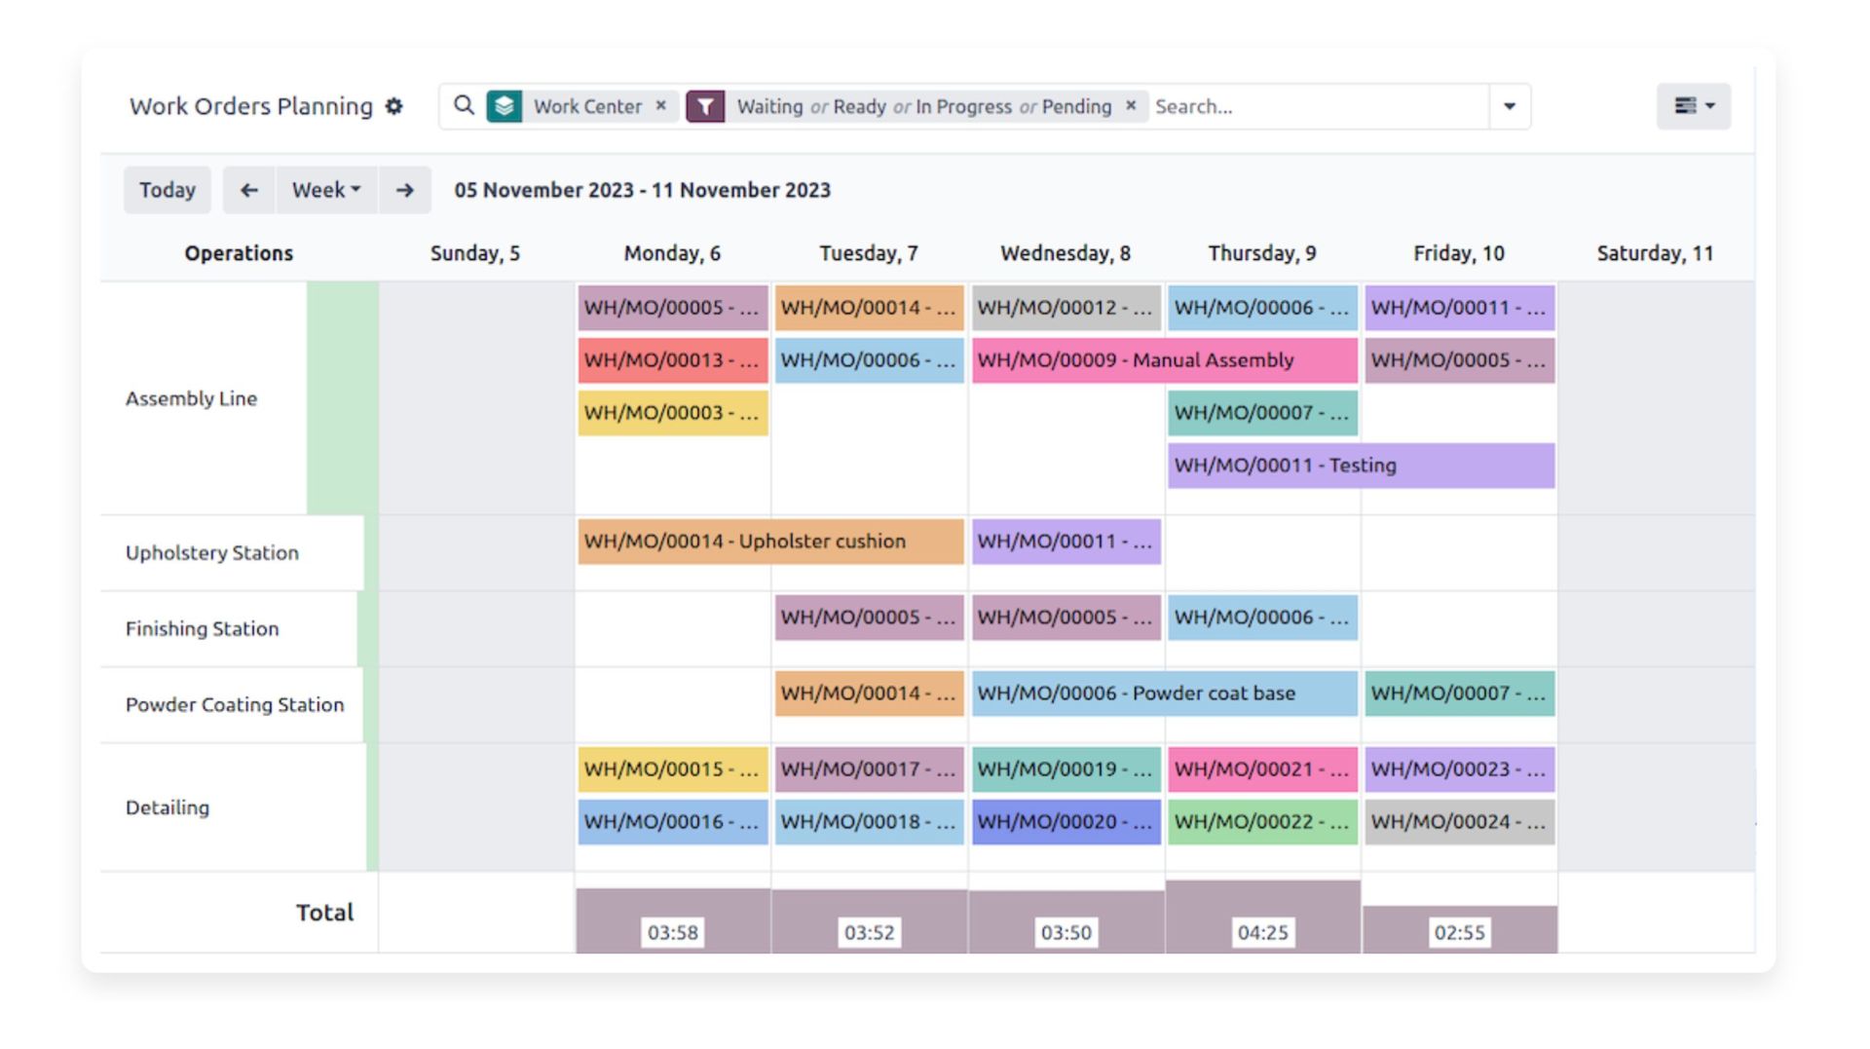Click Thursday's 04:25 total bar

[1262, 918]
